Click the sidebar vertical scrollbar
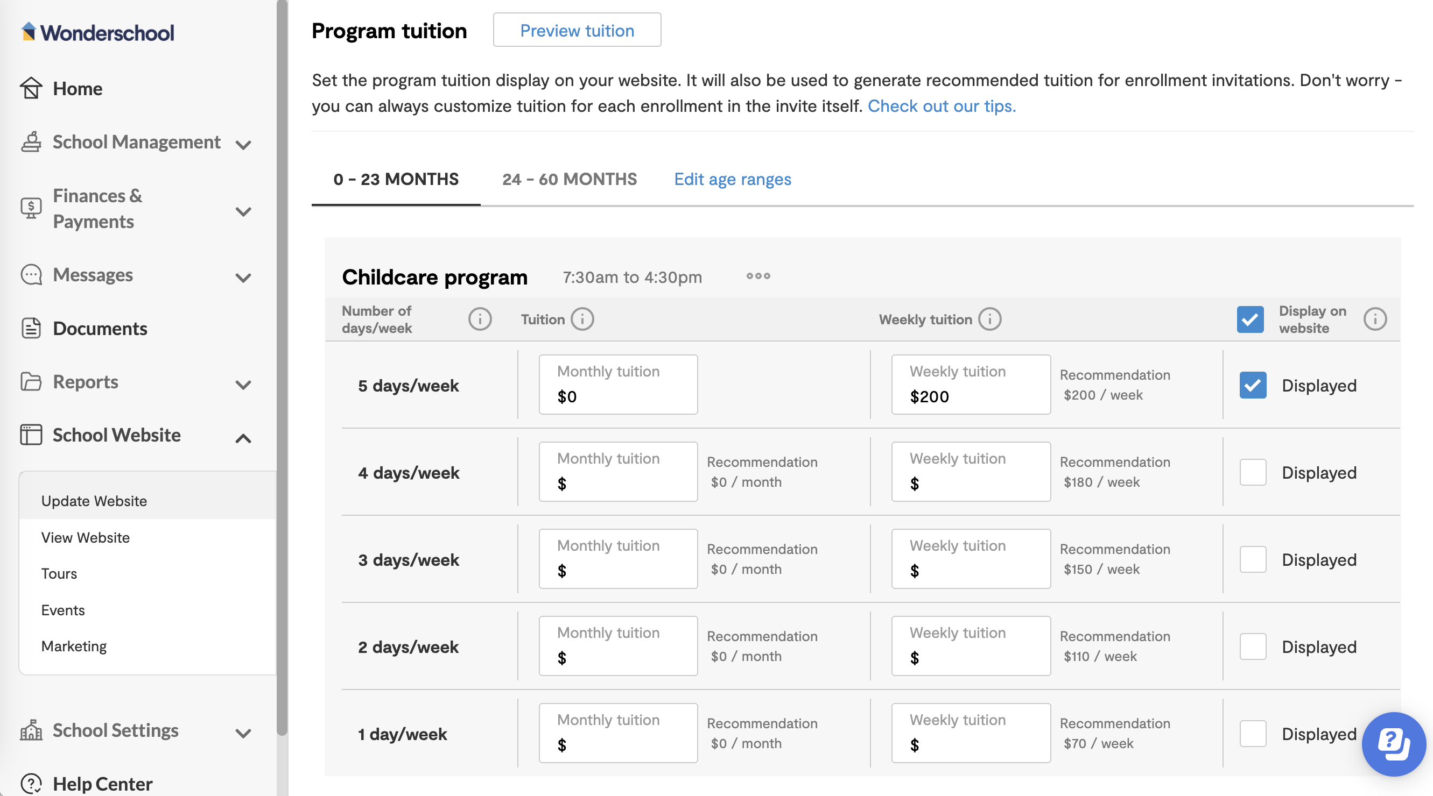The height and width of the screenshot is (796, 1433). 282,367
